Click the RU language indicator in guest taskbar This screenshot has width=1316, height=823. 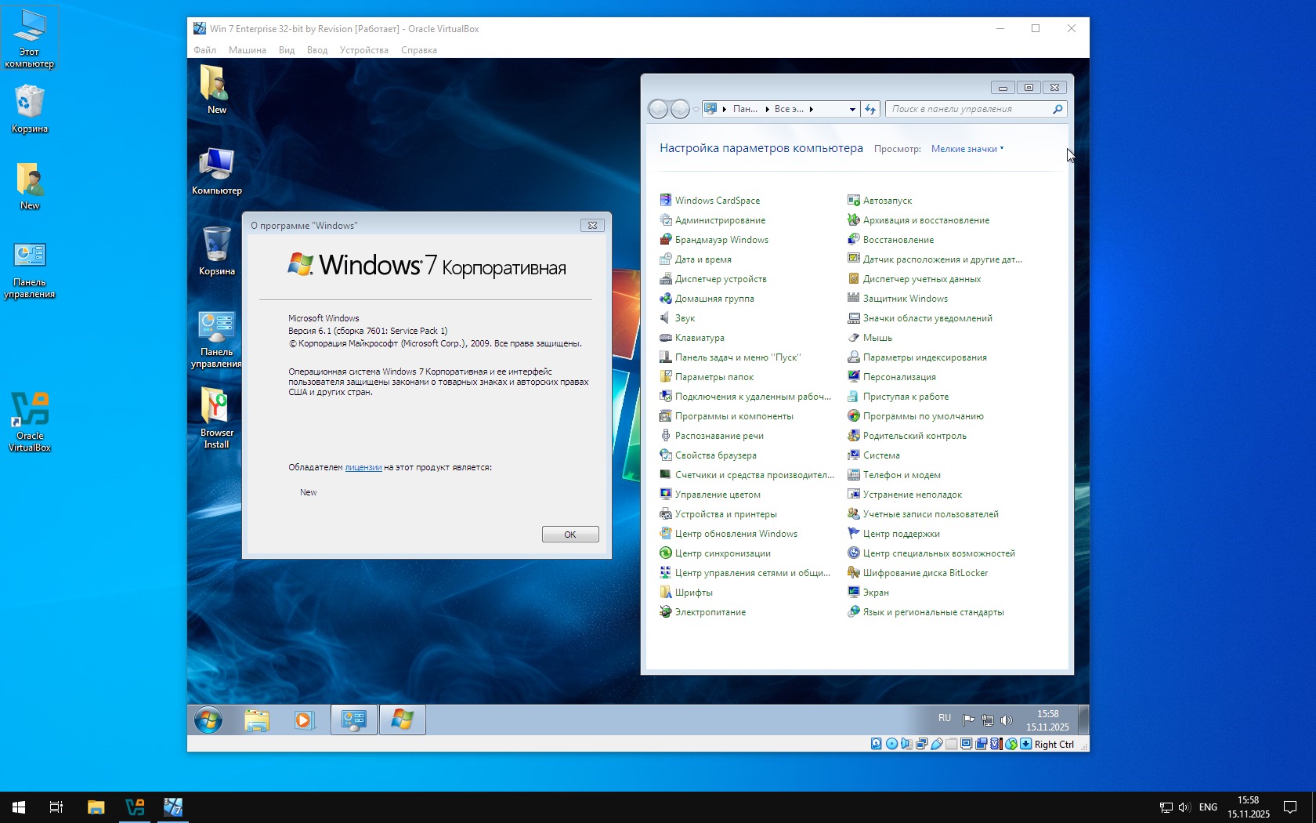[x=945, y=719]
